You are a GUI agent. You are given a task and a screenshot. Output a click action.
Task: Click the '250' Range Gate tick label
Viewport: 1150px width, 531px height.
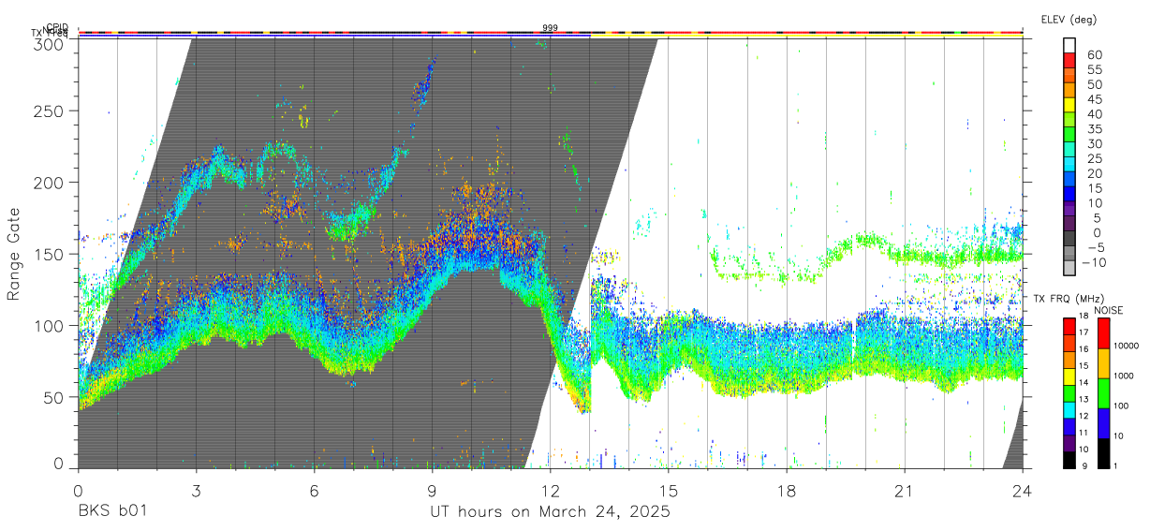click(x=50, y=111)
